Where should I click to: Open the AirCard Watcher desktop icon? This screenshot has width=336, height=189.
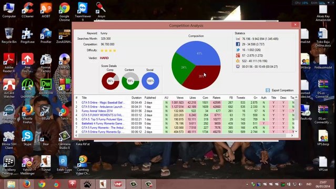click(9, 88)
